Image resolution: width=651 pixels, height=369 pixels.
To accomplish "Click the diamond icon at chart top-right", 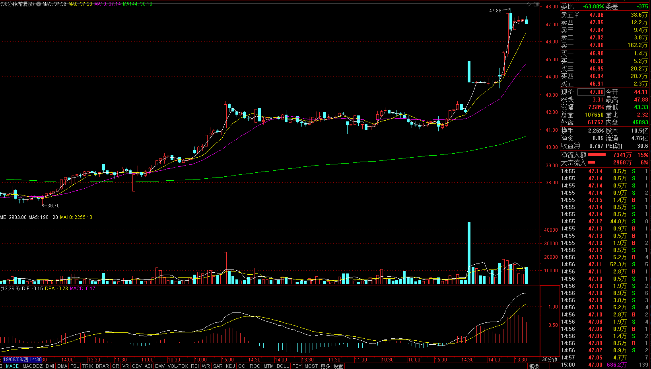I will (x=529, y=4).
